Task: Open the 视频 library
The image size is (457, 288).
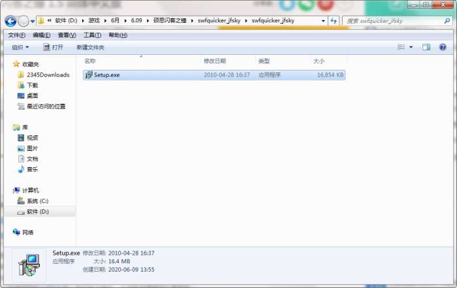Action: [x=33, y=138]
